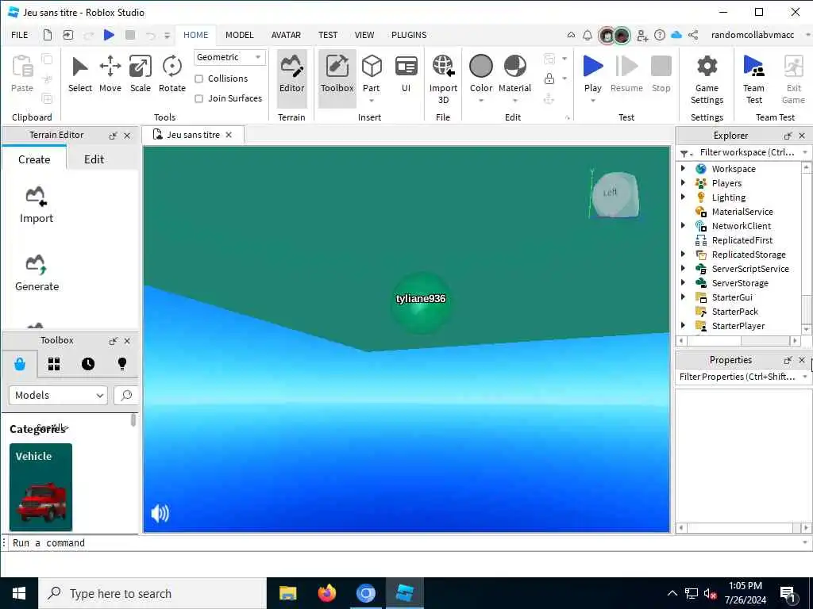Open the Toolbox Inventory grid tab
The image size is (813, 609).
pyautogui.click(x=54, y=364)
